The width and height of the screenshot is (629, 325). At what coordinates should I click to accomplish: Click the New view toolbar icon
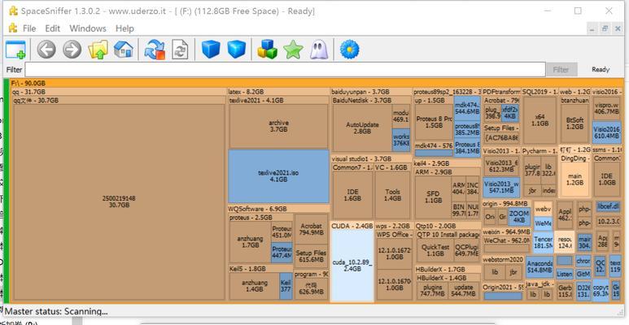click(x=15, y=50)
